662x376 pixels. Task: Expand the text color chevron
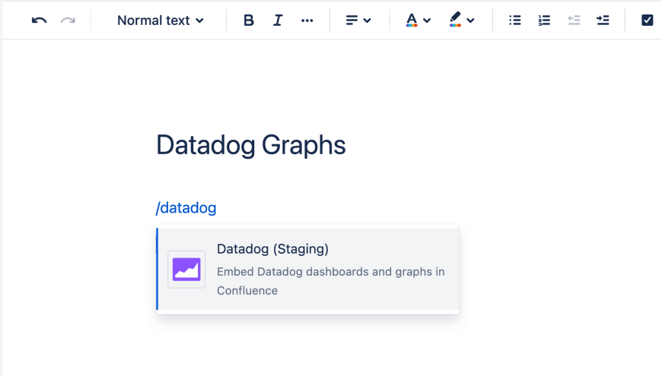coord(427,21)
